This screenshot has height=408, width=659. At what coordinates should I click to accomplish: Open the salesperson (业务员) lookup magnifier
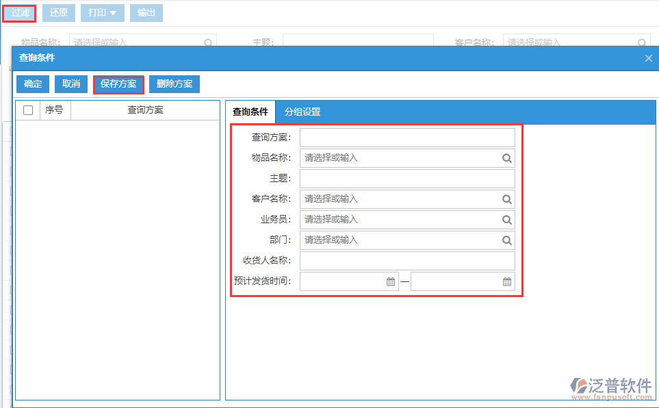(x=506, y=219)
